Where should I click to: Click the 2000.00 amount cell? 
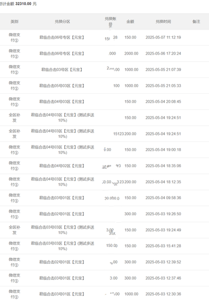[131, 53]
